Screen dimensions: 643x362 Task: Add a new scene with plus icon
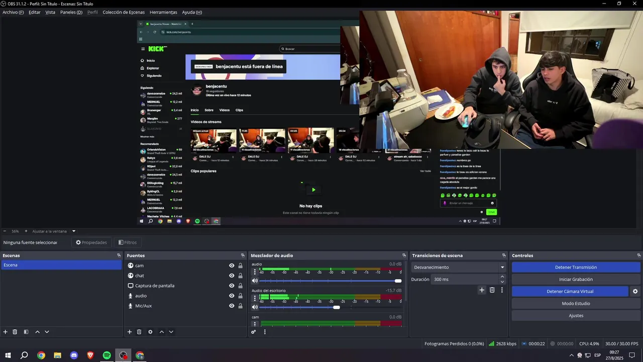click(6, 332)
